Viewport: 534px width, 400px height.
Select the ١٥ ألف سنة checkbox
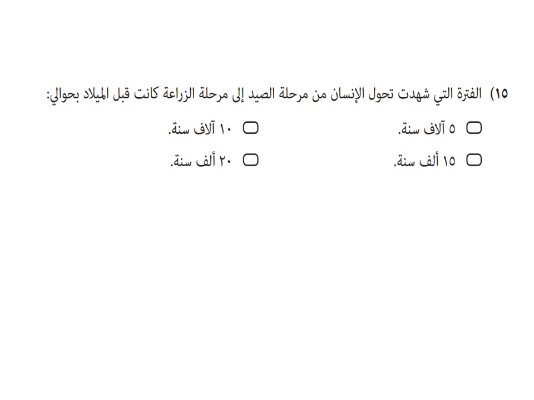coord(474,160)
